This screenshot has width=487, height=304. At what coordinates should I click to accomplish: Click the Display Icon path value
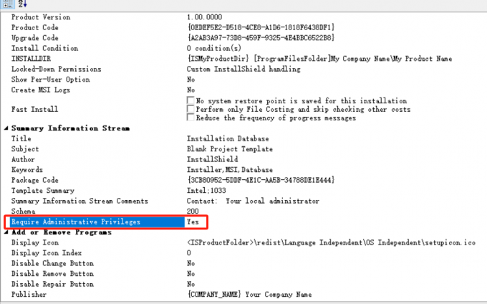pos(329,243)
